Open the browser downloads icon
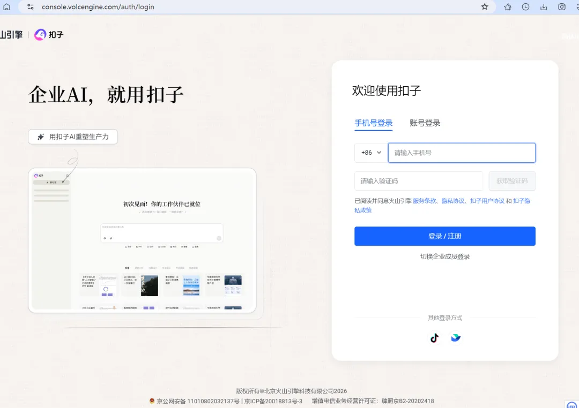 coord(544,7)
